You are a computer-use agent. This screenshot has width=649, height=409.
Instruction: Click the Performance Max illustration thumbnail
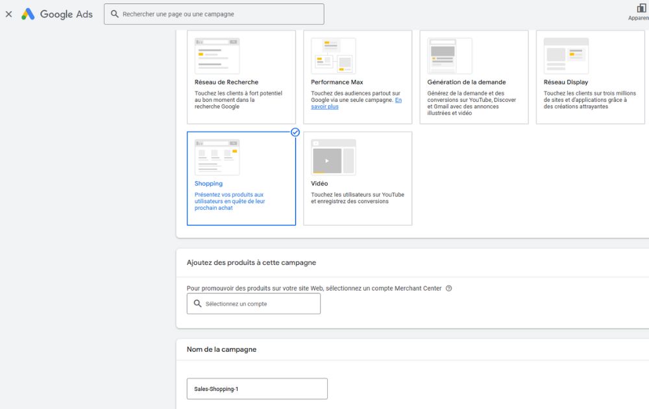click(x=333, y=56)
